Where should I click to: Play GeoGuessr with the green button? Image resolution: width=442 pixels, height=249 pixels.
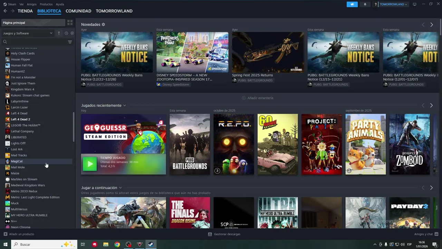(x=90, y=164)
